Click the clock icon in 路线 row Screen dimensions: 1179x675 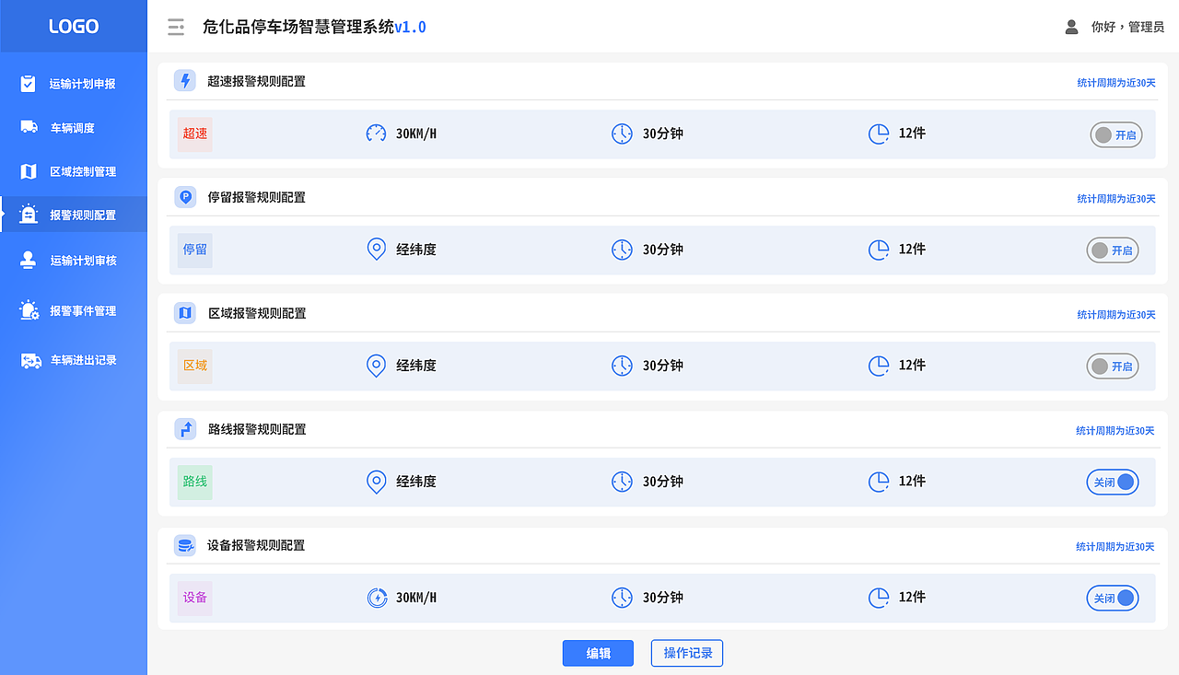pos(623,482)
